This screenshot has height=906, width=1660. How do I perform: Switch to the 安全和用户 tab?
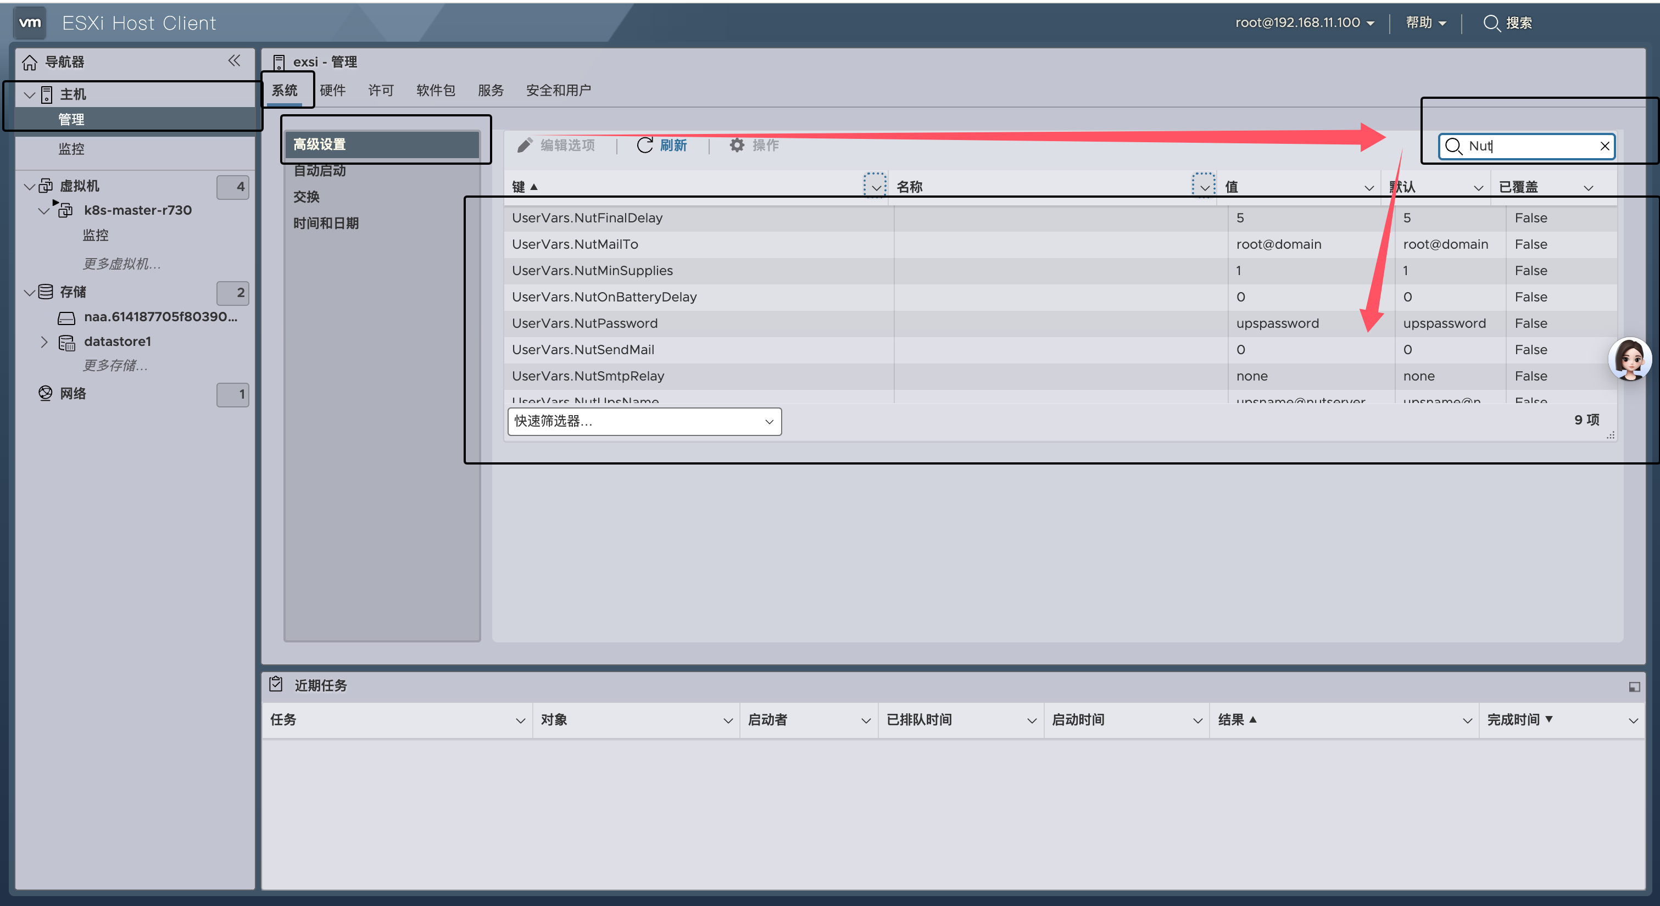558,90
